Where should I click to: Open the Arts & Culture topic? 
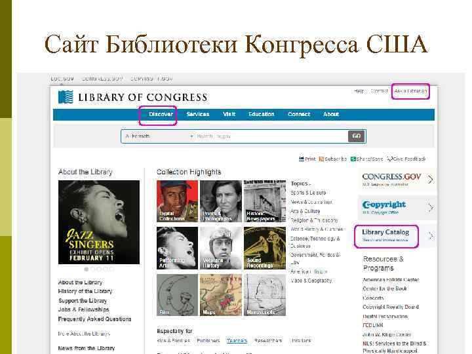(x=305, y=211)
